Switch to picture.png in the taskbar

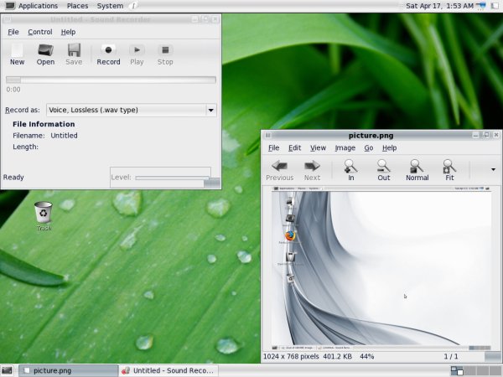[67, 369]
